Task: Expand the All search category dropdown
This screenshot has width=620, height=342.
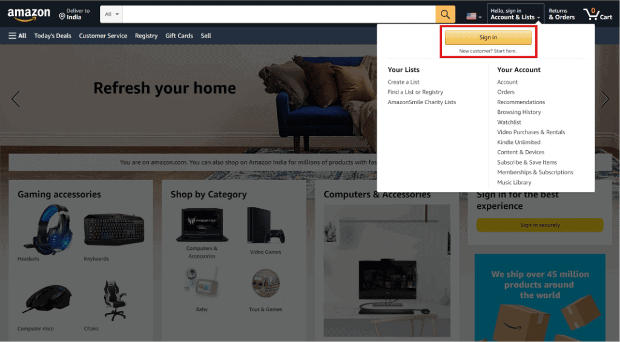Action: (111, 15)
